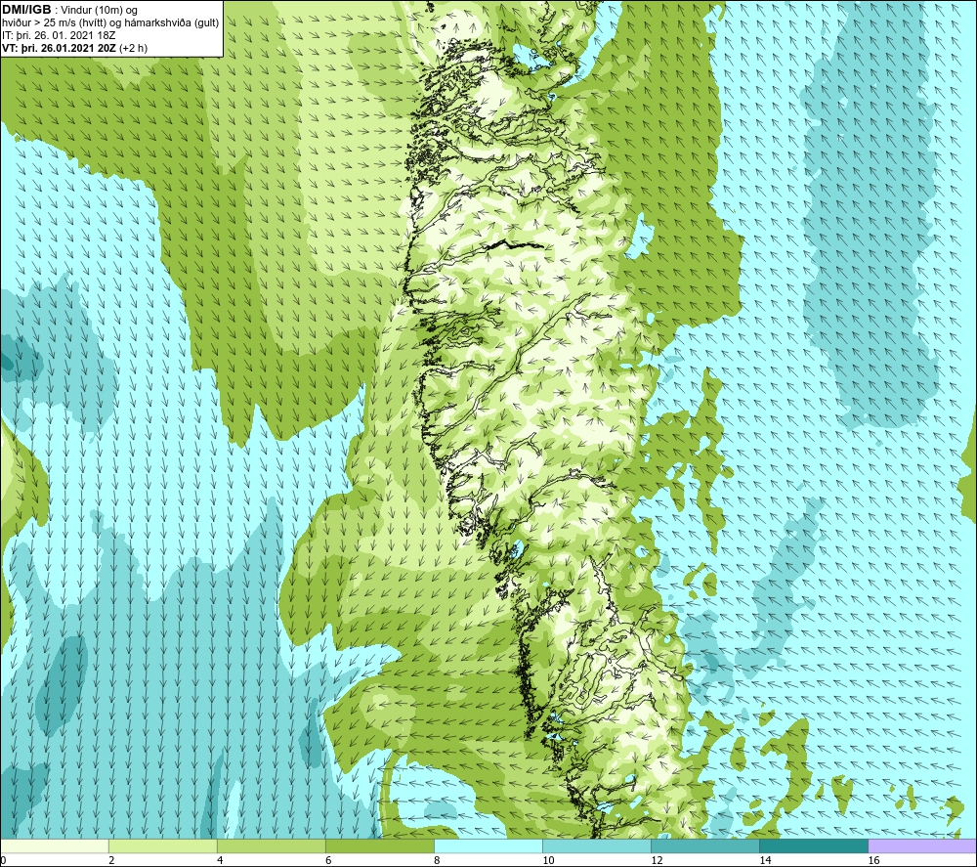Screen dimensions: 977x867
Task: Click the 2–4 m/s light green swatch
Action: 162,845
